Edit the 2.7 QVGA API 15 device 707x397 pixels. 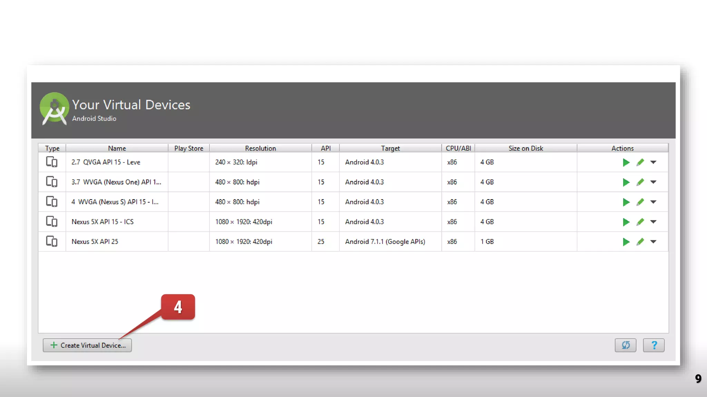tap(640, 162)
